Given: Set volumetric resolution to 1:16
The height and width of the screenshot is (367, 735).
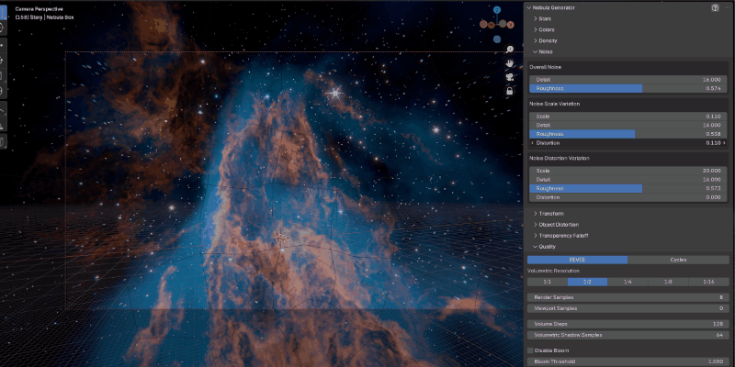Looking at the screenshot, I should click(708, 282).
